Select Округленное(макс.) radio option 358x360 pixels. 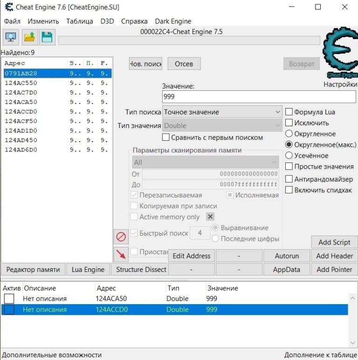pyautogui.click(x=289, y=144)
